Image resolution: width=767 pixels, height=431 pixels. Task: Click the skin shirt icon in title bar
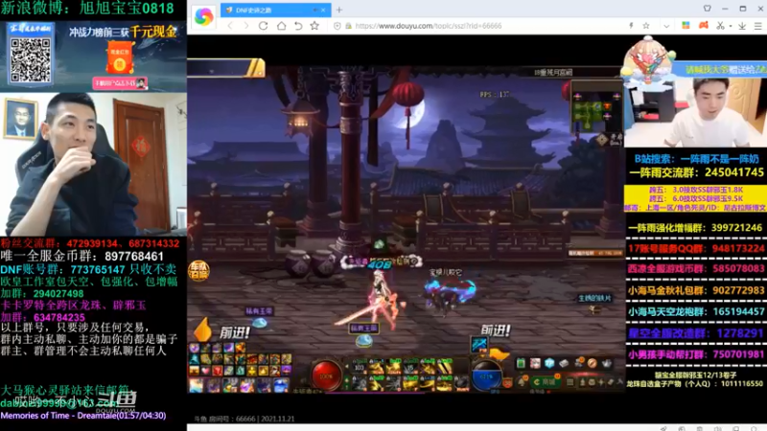tap(708, 9)
